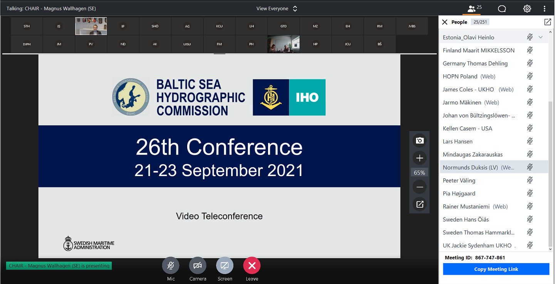Click the mic icon for Kellen Casem - USA
Screen dimensions: 555x284
[x=530, y=128]
